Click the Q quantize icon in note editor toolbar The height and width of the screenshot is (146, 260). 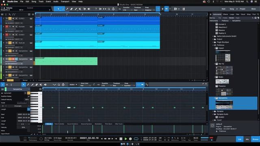click(59, 85)
